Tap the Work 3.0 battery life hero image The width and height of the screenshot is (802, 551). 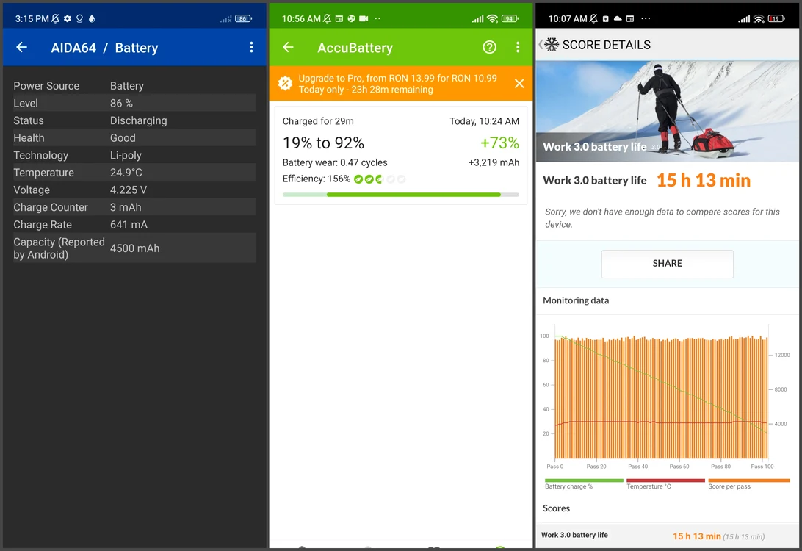click(x=667, y=111)
